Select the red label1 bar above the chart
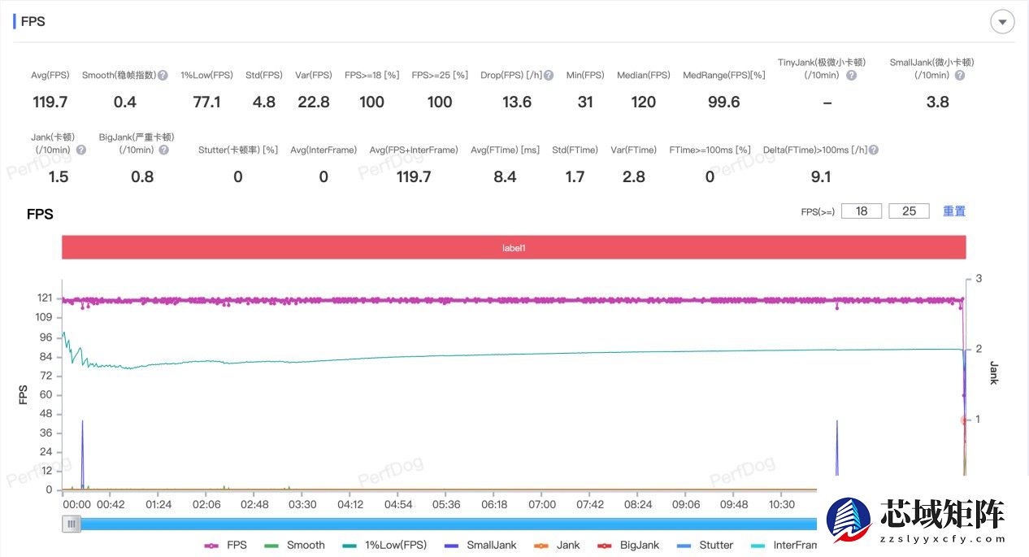 [x=514, y=247]
